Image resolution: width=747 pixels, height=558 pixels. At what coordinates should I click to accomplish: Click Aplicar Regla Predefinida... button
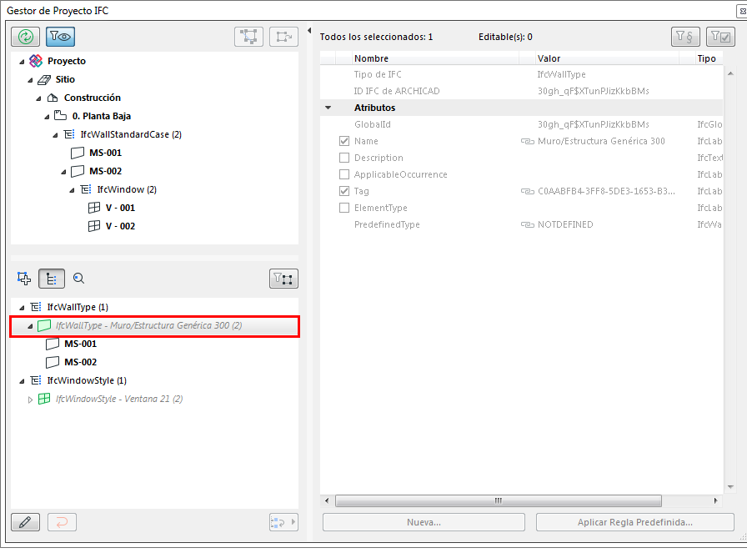(x=634, y=522)
